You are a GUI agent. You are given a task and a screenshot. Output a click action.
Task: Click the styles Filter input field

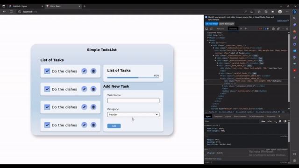pyautogui.click(x=232, y=121)
